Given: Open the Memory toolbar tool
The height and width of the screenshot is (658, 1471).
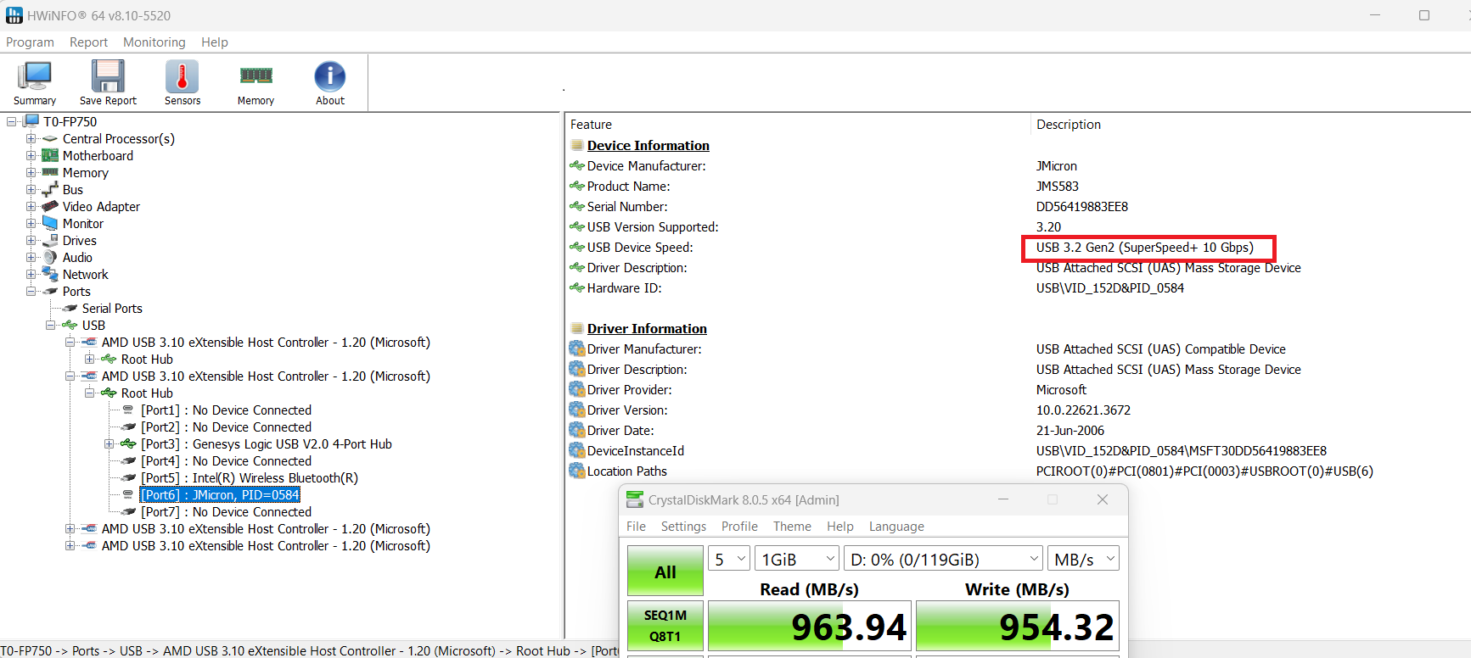Looking at the screenshot, I should (255, 82).
